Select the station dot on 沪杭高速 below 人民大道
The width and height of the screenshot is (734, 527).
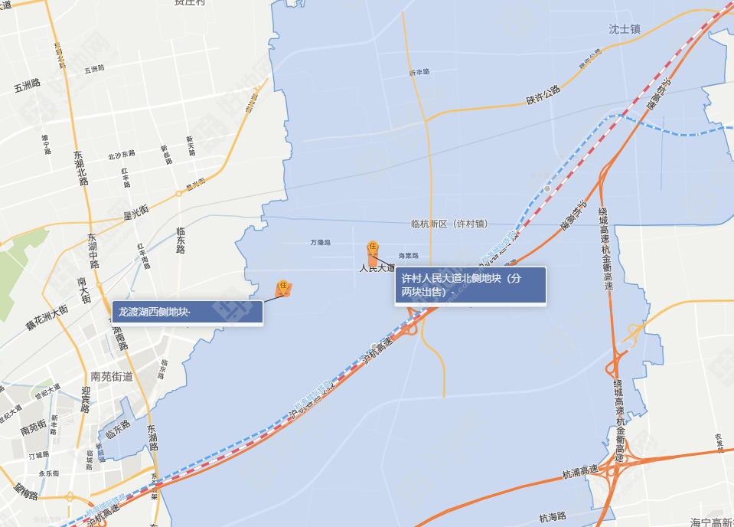pos(374,347)
